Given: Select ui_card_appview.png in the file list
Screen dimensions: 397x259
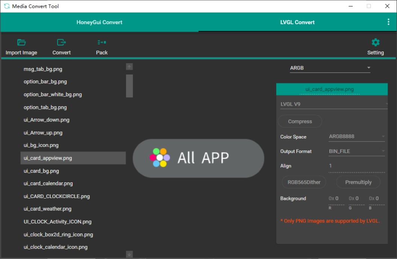Looking at the screenshot, I should click(73, 158).
